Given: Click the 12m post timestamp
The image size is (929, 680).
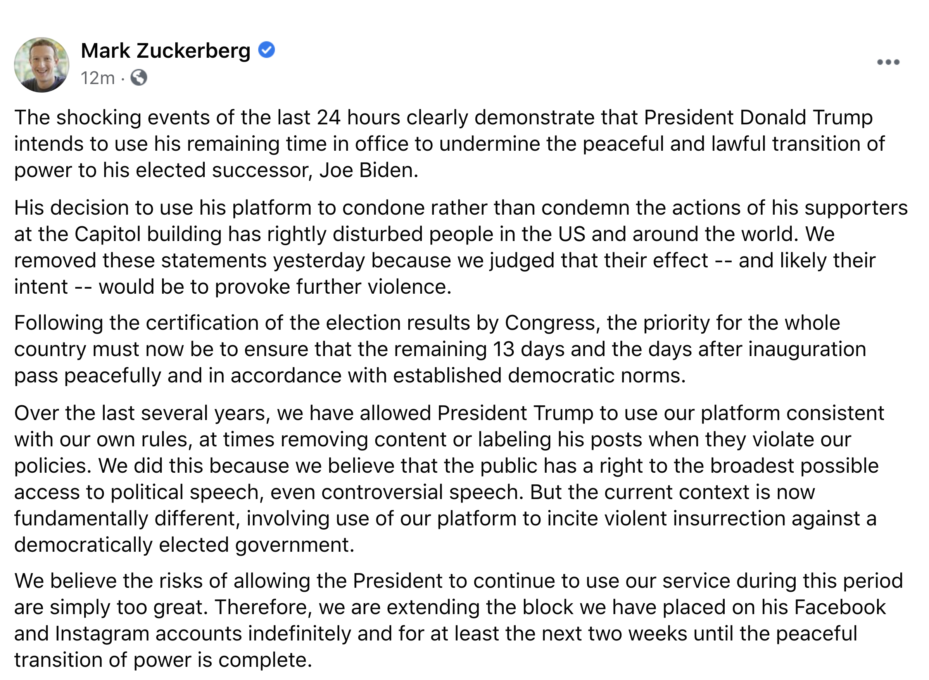Looking at the screenshot, I should coord(98,78).
